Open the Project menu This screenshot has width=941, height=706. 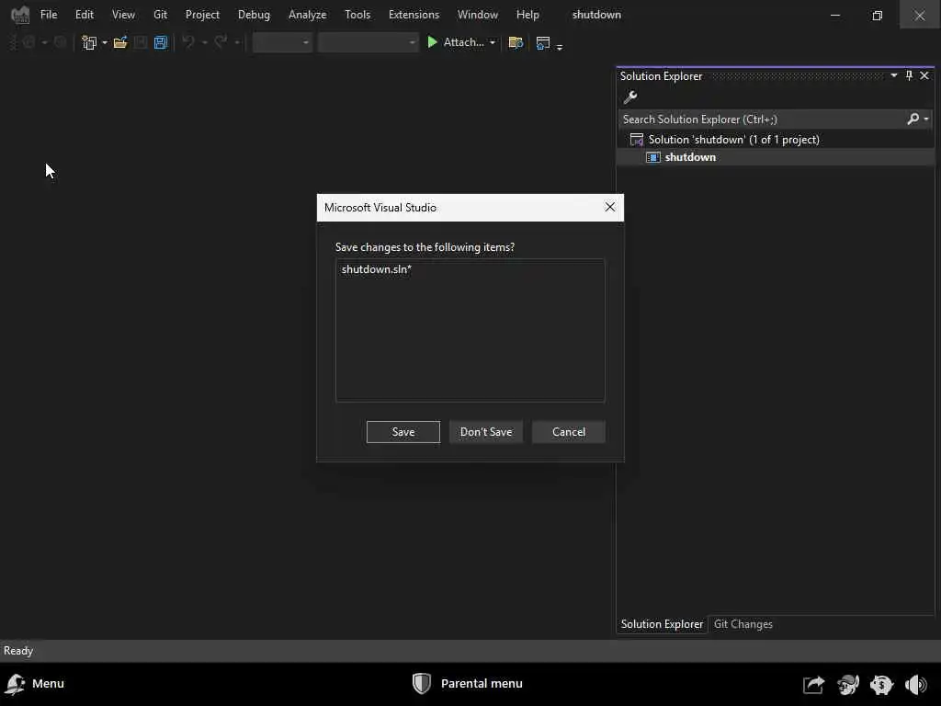(202, 15)
